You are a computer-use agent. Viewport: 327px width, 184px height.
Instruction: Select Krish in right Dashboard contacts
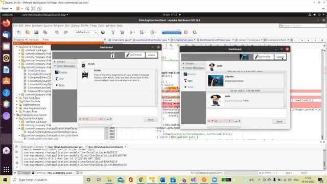(x=191, y=87)
